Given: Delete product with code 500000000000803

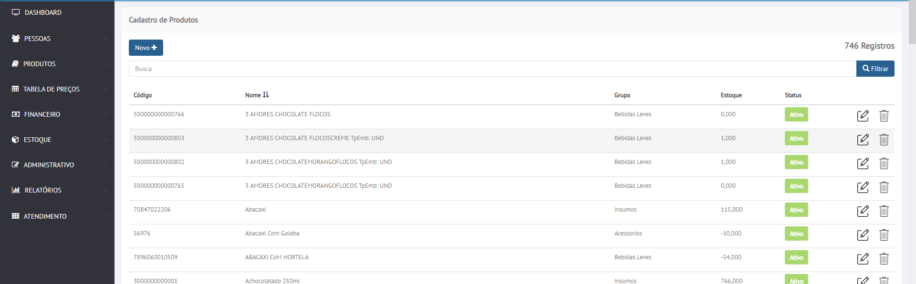Looking at the screenshot, I should 884,140.
